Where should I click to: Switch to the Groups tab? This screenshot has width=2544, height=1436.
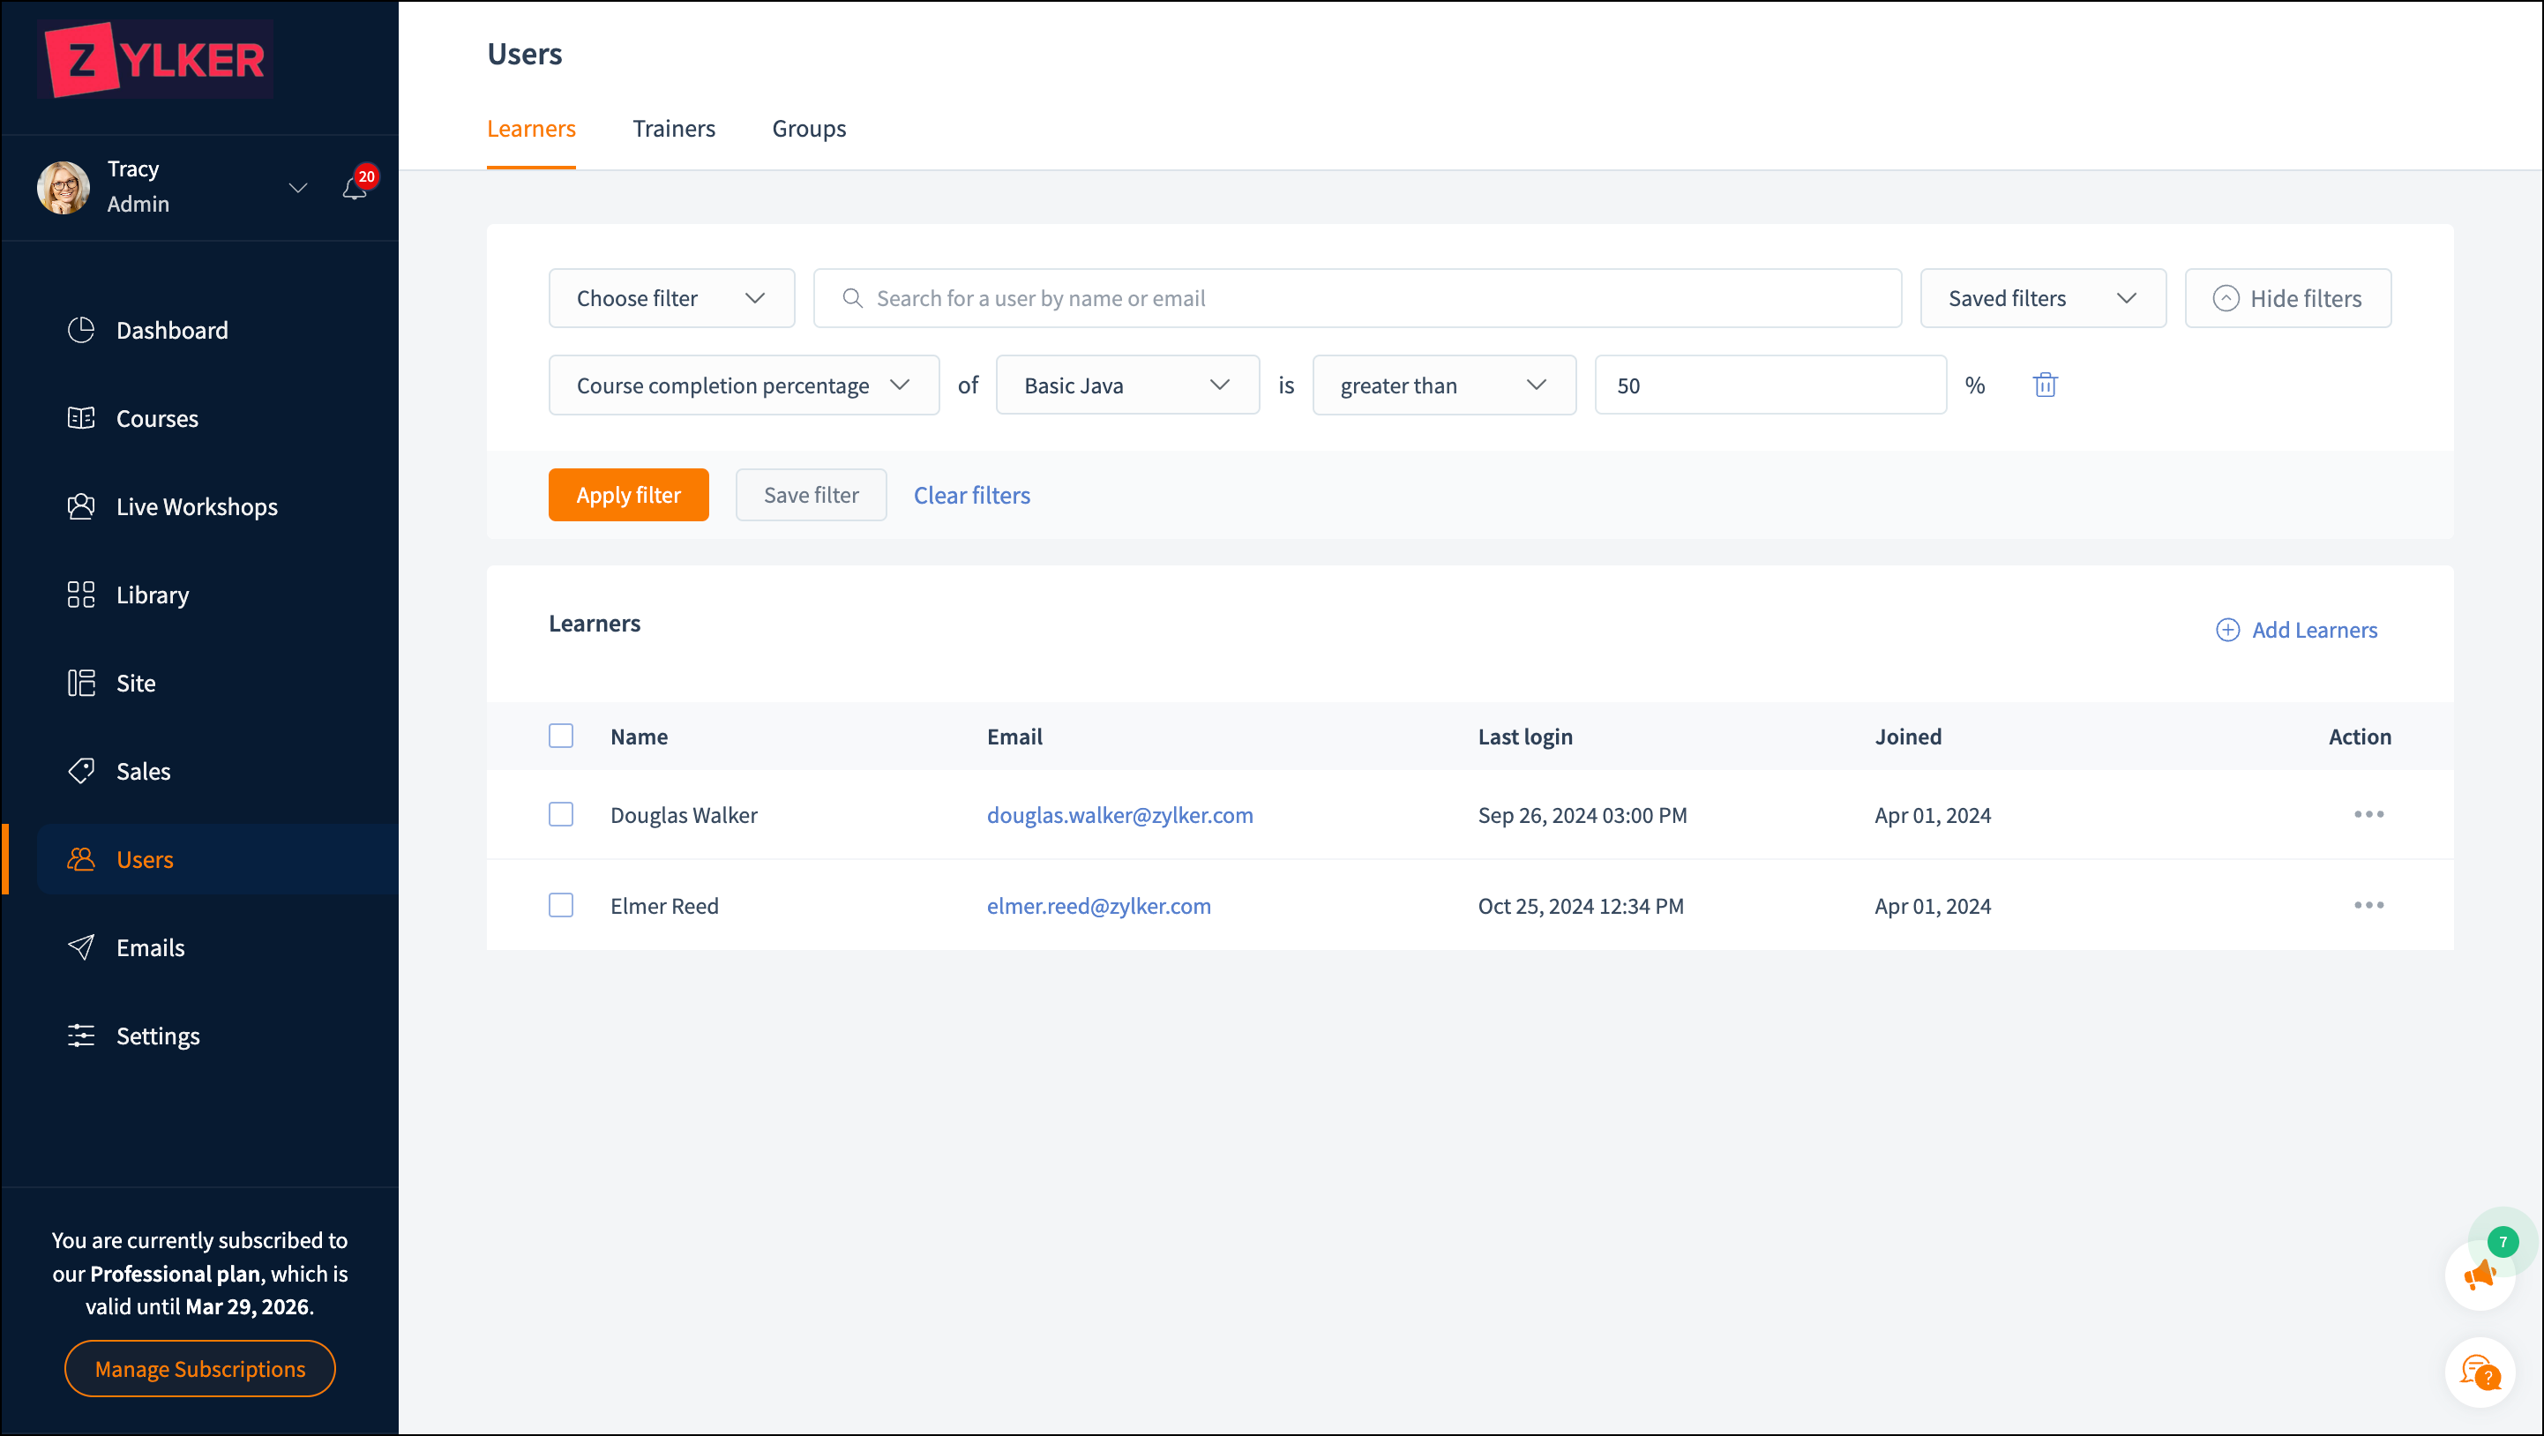(x=809, y=129)
